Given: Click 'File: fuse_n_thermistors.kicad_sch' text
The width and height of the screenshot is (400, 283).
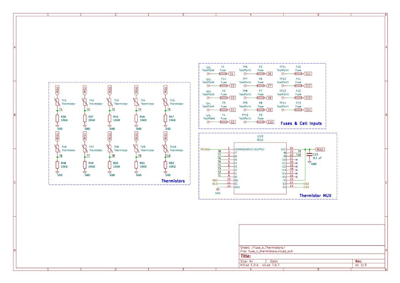Looking at the screenshot, I should pyautogui.click(x=266, y=251).
